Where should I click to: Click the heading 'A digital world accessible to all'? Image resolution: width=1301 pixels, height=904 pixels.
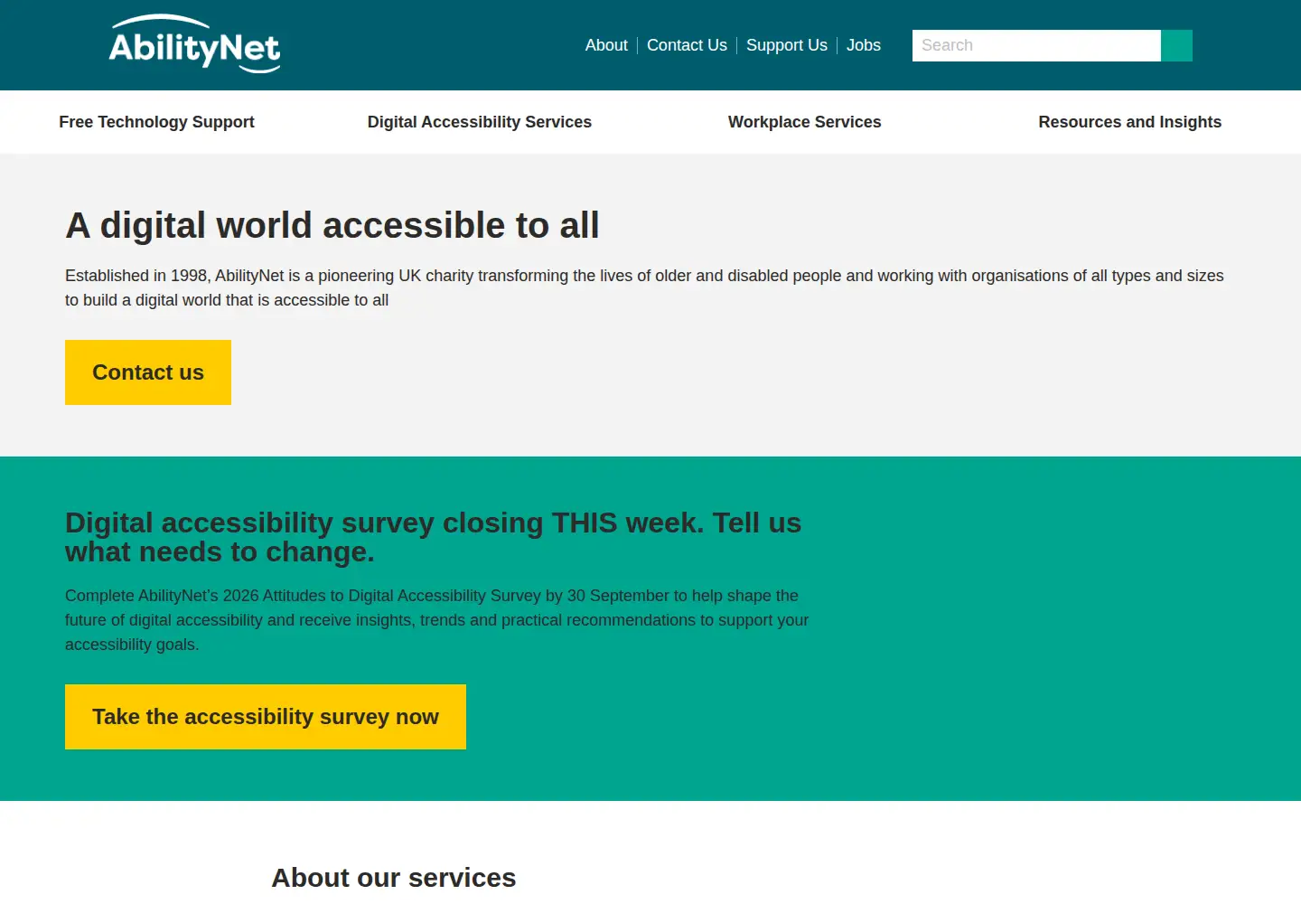(x=332, y=225)
